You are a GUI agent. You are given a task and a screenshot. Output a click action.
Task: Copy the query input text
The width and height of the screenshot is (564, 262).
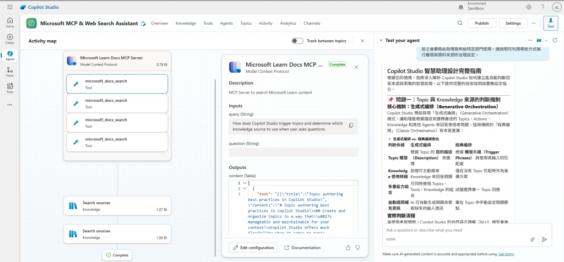tap(351, 125)
